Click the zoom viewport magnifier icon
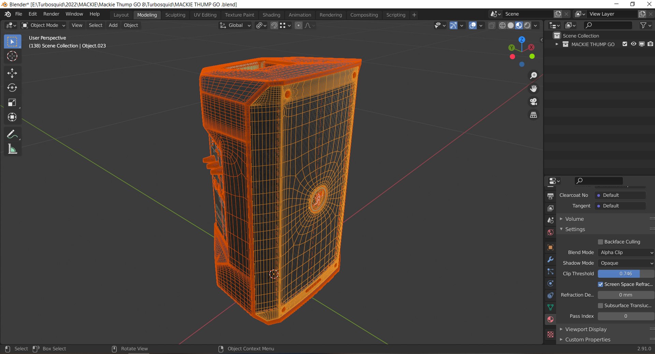655x354 pixels. click(534, 75)
